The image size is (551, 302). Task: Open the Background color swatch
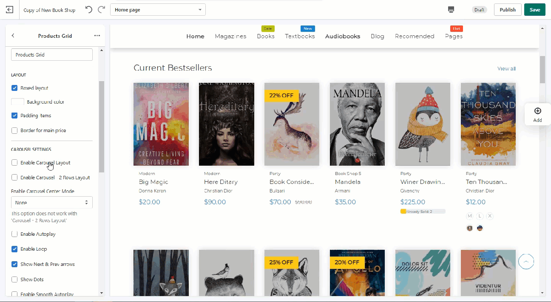pyautogui.click(x=17, y=102)
